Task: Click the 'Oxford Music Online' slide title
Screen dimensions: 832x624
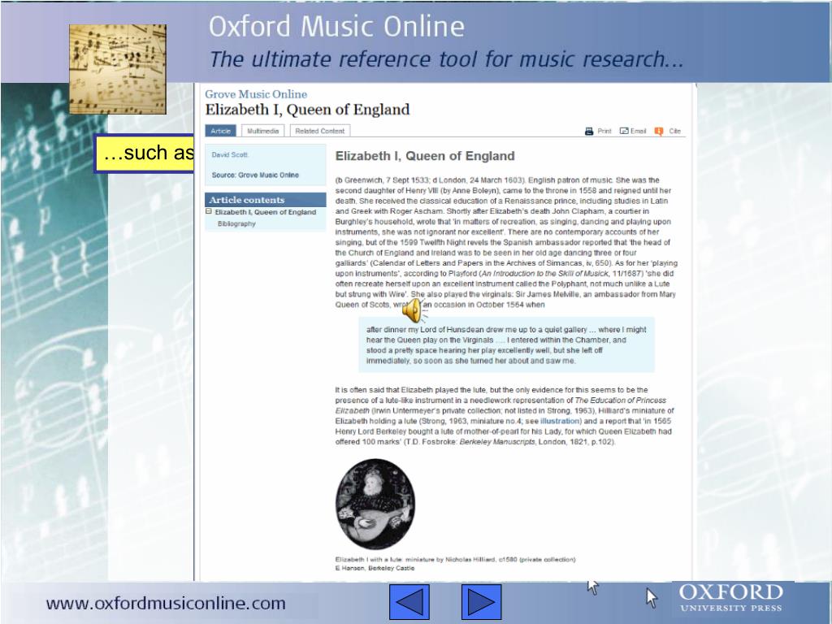Action: [x=336, y=27]
